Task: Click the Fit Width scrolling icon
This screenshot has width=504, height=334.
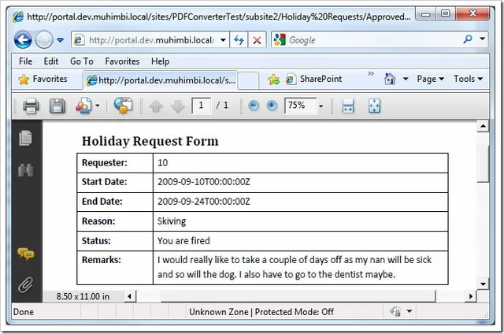Action: tap(348, 106)
